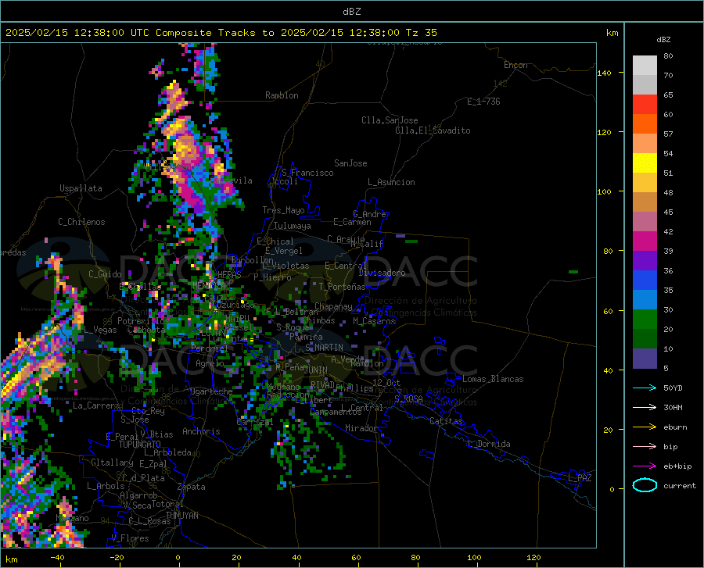Click the Tulumaya map label

point(292,226)
